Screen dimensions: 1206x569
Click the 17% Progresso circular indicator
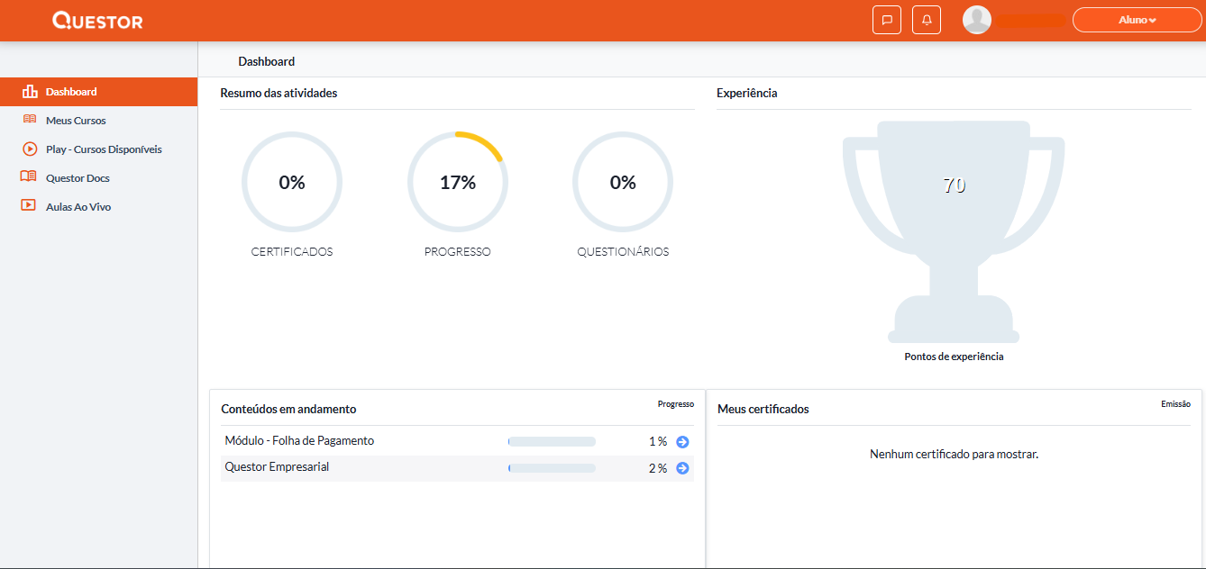(458, 183)
